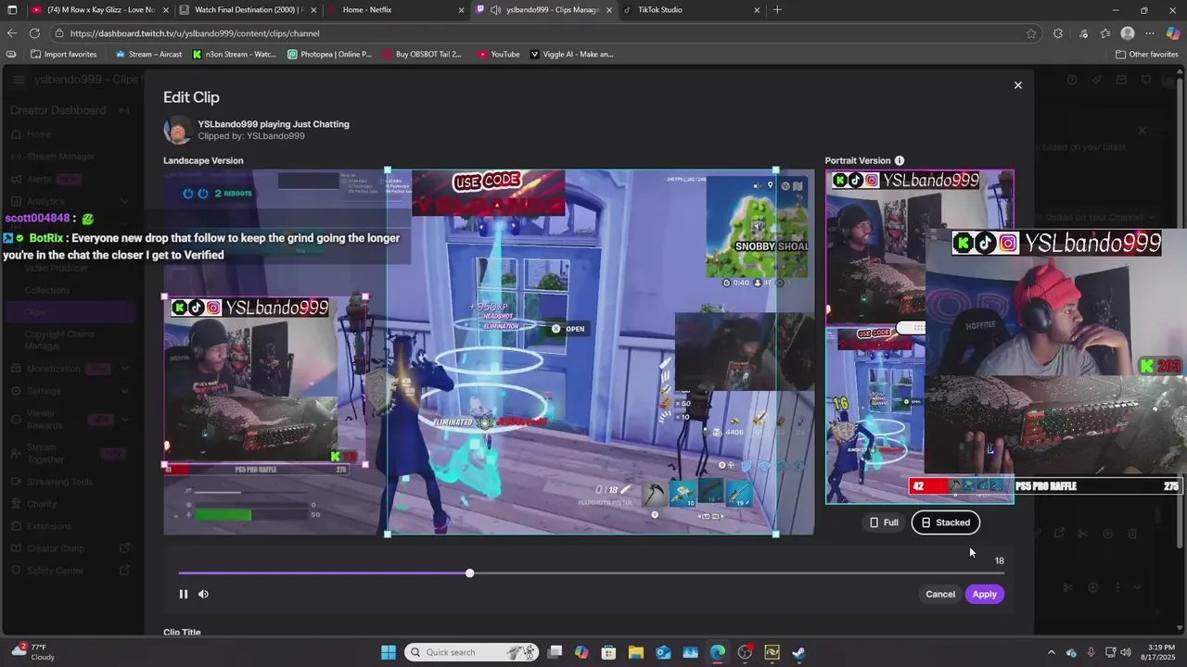Open the Portrait Version info icon
1187x667 pixels.
[x=899, y=160]
